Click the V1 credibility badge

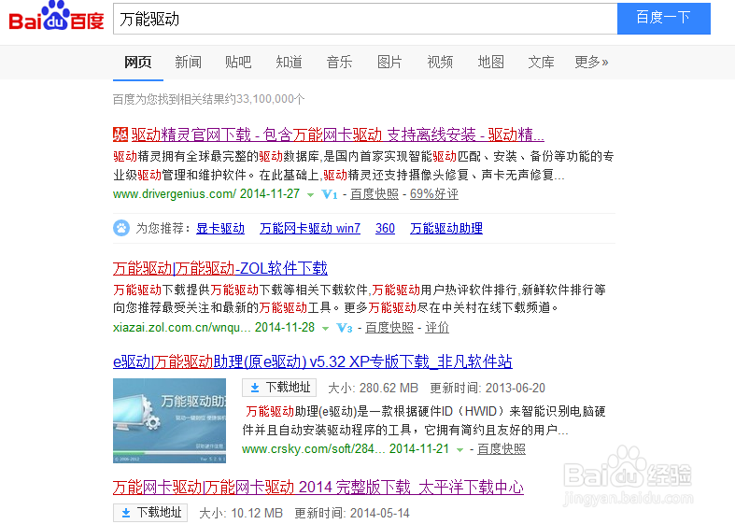(330, 194)
